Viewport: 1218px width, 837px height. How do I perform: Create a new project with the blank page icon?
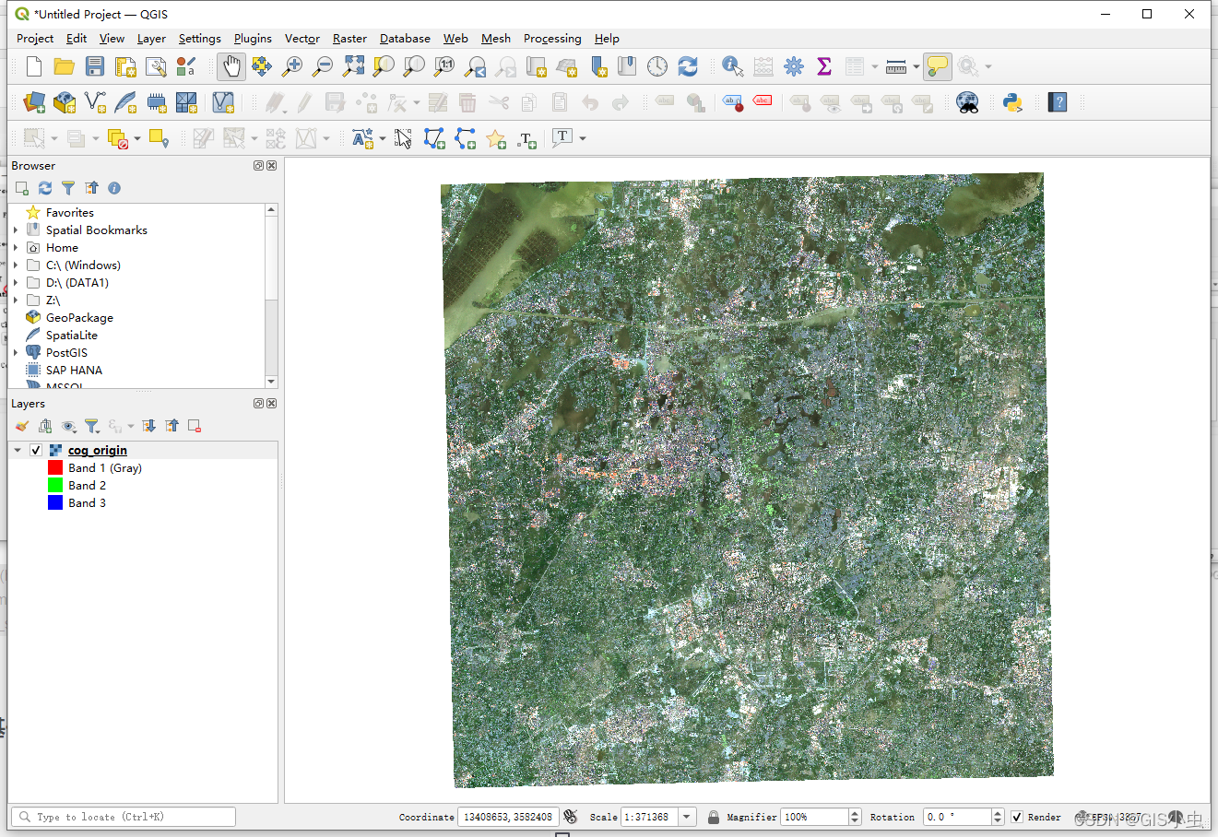click(x=34, y=66)
